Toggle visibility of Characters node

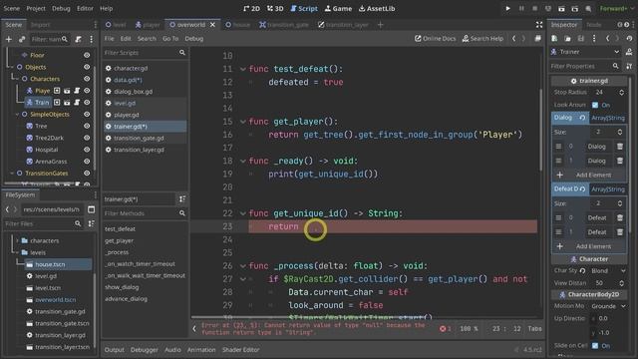pyautogui.click(x=87, y=79)
